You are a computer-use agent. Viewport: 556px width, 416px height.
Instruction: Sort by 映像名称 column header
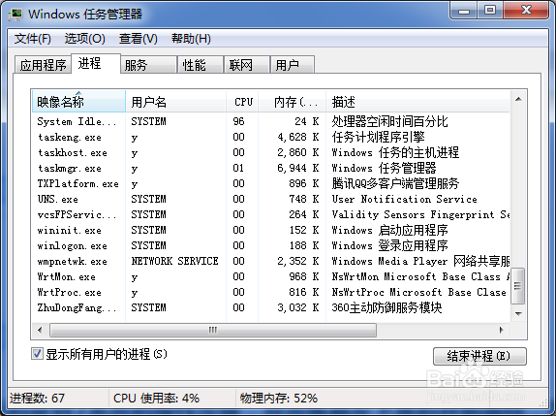(x=78, y=102)
